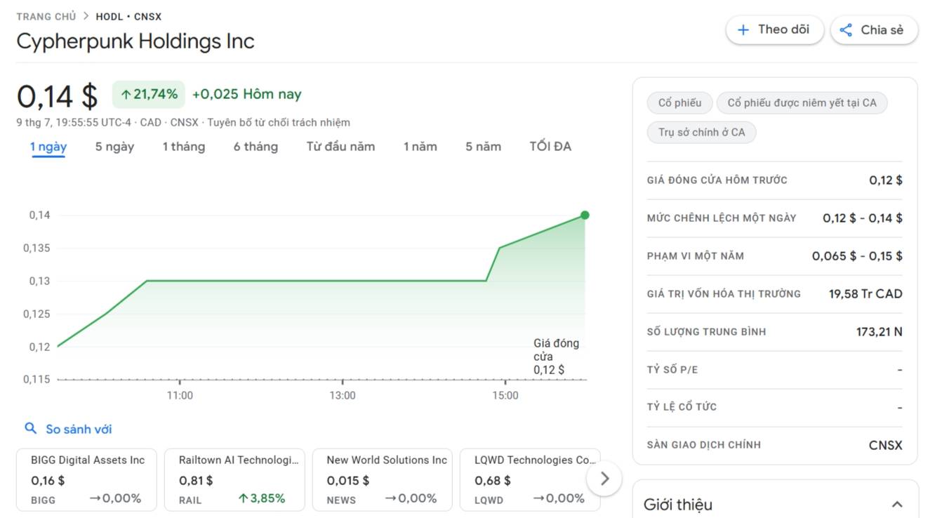Open Railtown AI Technologies card

point(234,480)
